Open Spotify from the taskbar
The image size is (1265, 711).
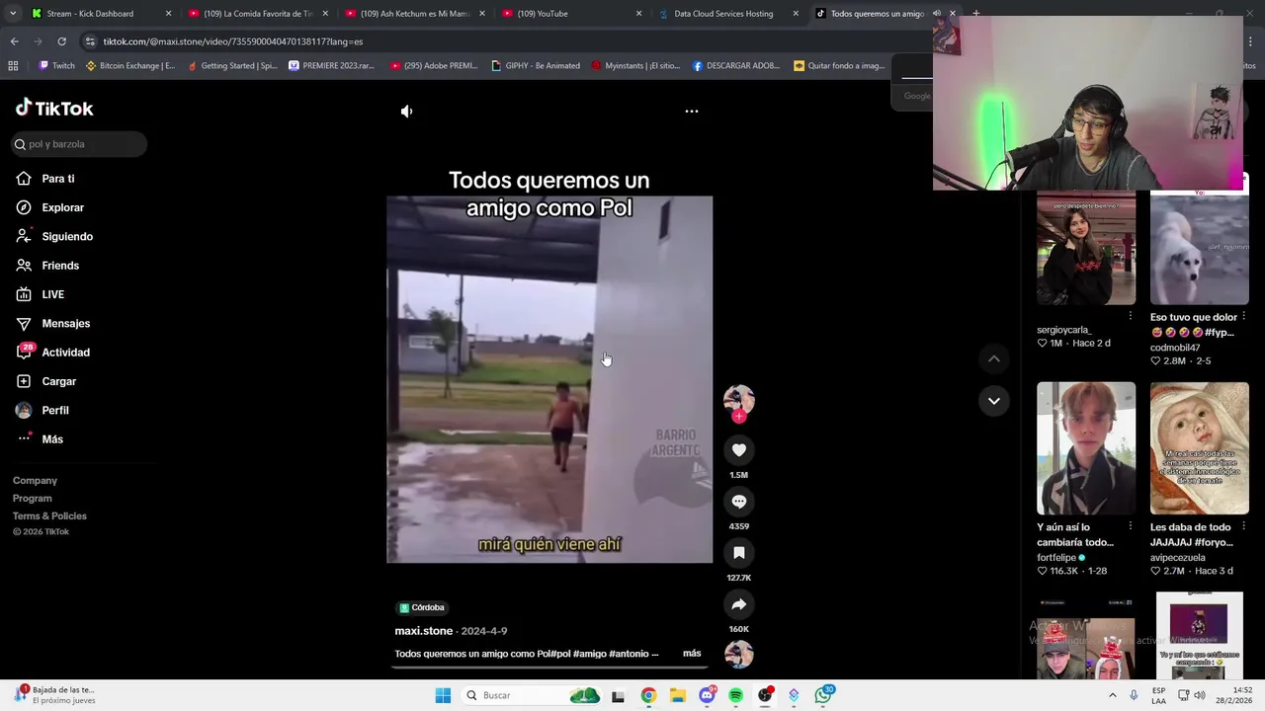pos(735,695)
